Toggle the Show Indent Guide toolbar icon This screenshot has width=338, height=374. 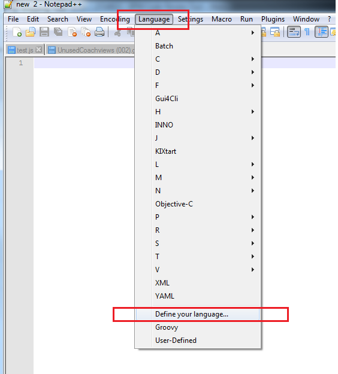coord(321,32)
